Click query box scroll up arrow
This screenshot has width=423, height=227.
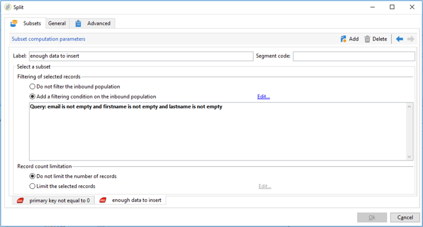pyautogui.click(x=409, y=106)
